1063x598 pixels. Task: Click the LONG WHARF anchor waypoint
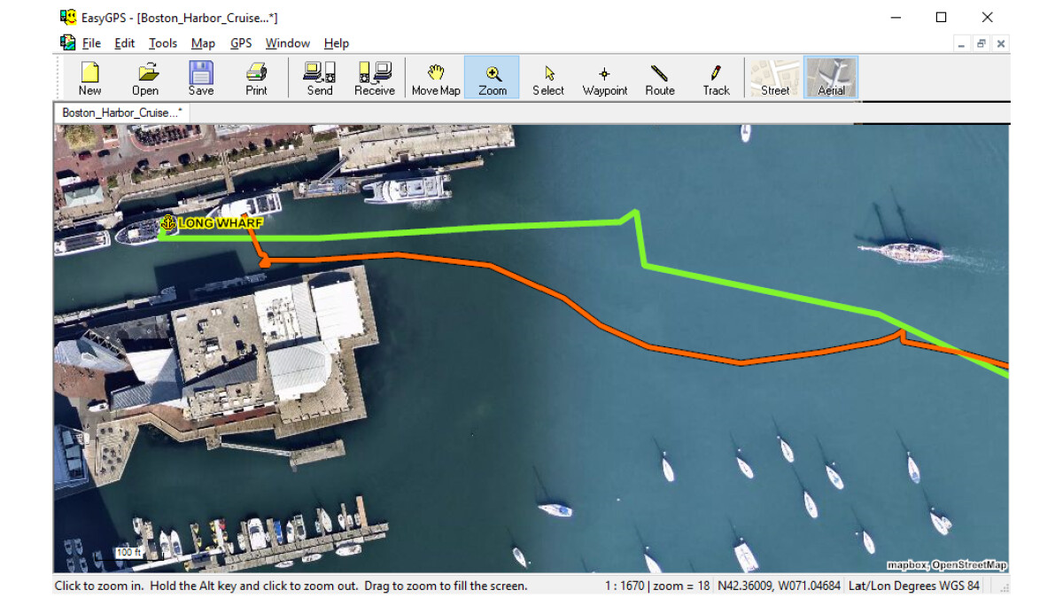click(x=166, y=223)
